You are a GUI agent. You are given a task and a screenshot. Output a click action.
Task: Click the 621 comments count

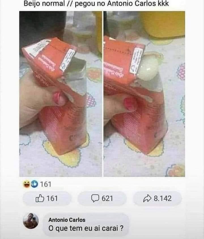(x=107, y=199)
